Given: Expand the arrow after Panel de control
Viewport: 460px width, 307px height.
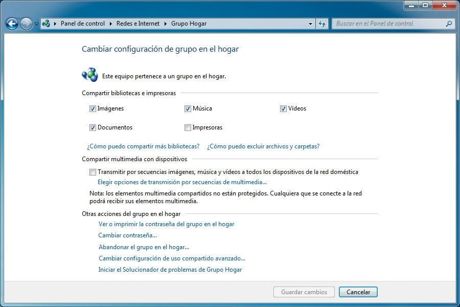Looking at the screenshot, I should point(110,24).
